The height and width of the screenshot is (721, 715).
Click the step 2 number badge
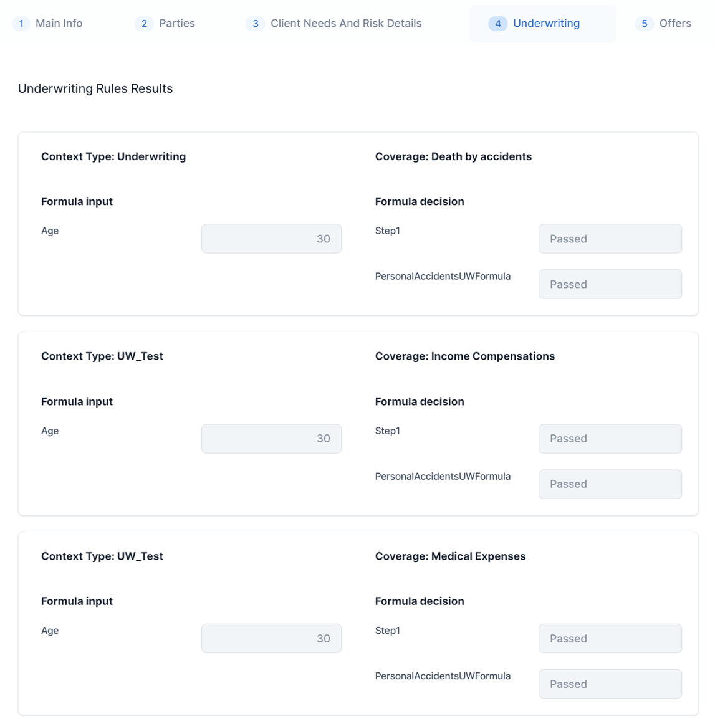point(144,24)
